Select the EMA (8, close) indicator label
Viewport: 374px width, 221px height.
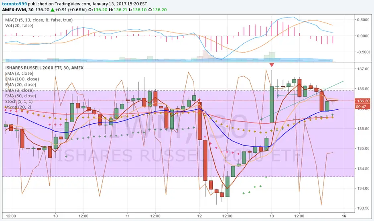tap(19, 90)
